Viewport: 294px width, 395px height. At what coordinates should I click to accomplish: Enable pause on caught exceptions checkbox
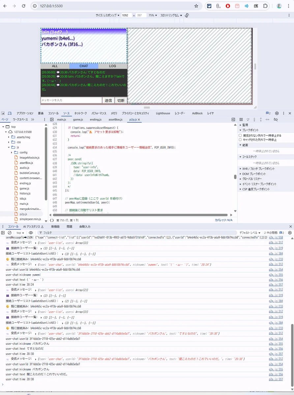tap(240, 140)
